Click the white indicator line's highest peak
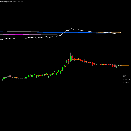 point(70,28)
